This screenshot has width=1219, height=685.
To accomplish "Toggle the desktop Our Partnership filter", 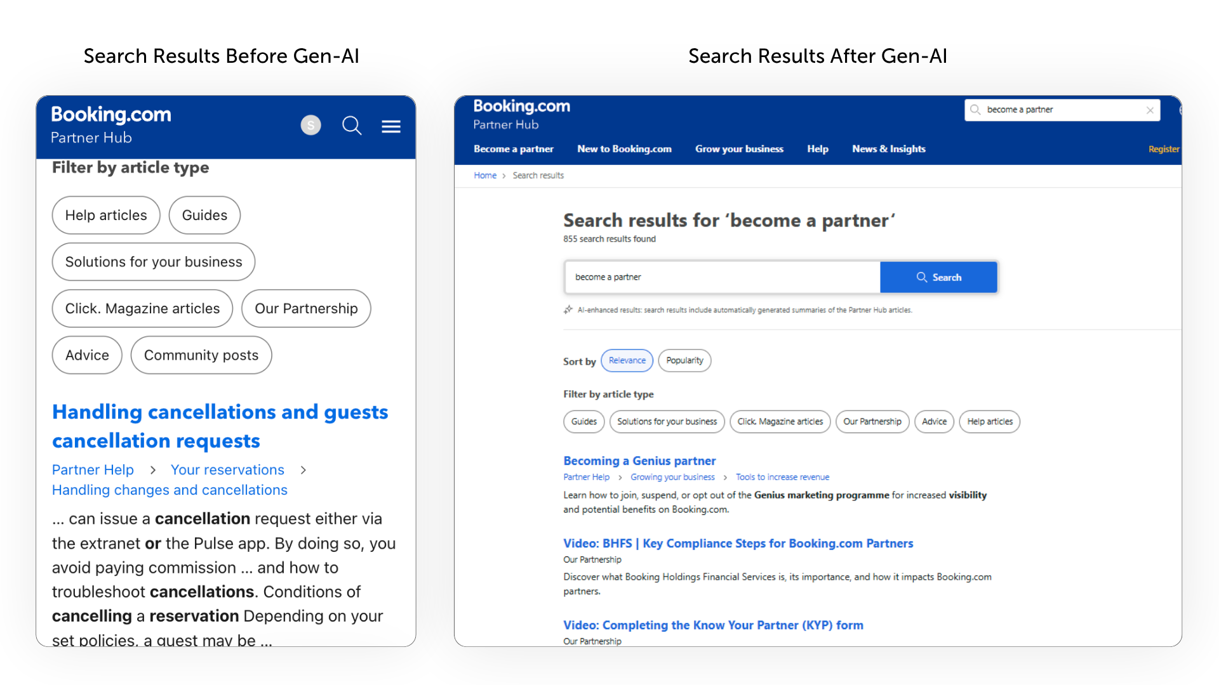I will point(872,422).
